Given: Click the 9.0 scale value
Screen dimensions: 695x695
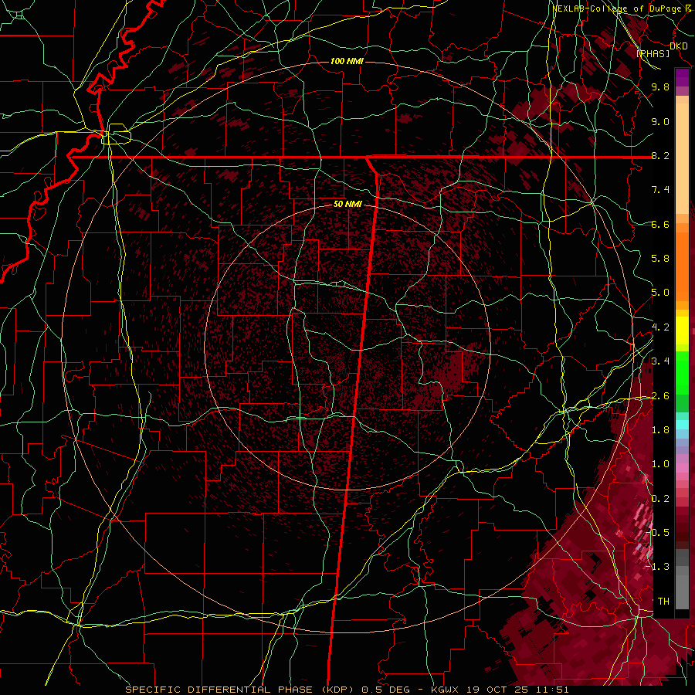Looking at the screenshot, I should (660, 122).
